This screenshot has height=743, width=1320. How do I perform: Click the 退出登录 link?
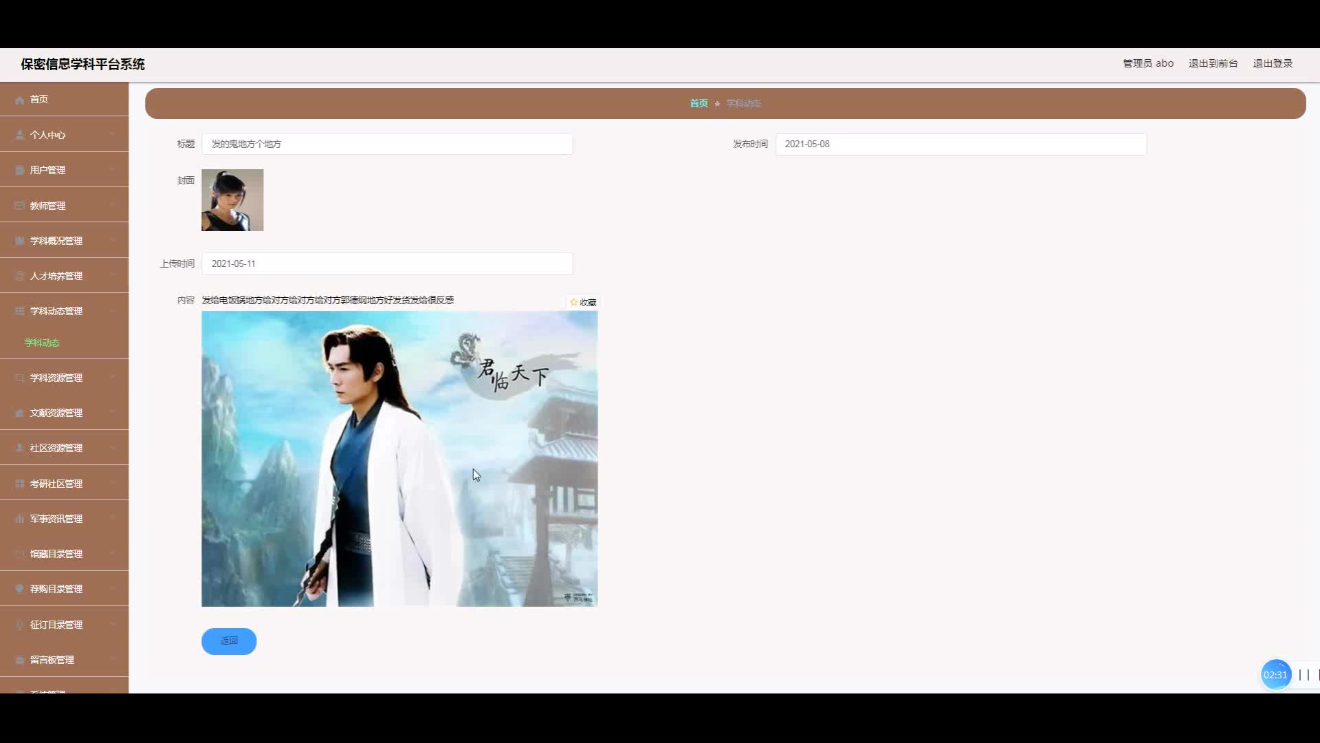click(x=1273, y=63)
